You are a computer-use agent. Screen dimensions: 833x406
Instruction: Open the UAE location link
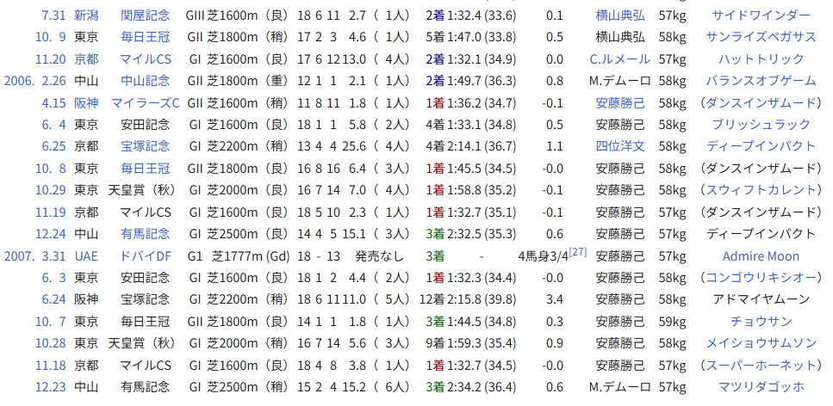click(85, 255)
